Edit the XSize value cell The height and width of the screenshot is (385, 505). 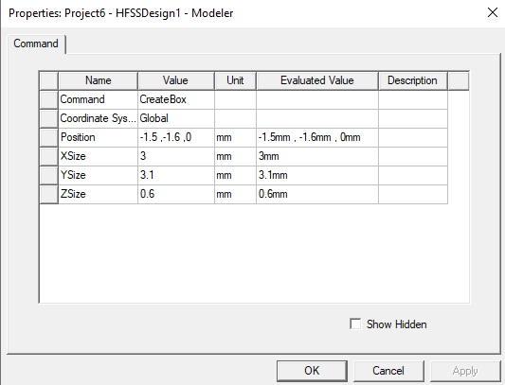tap(176, 156)
